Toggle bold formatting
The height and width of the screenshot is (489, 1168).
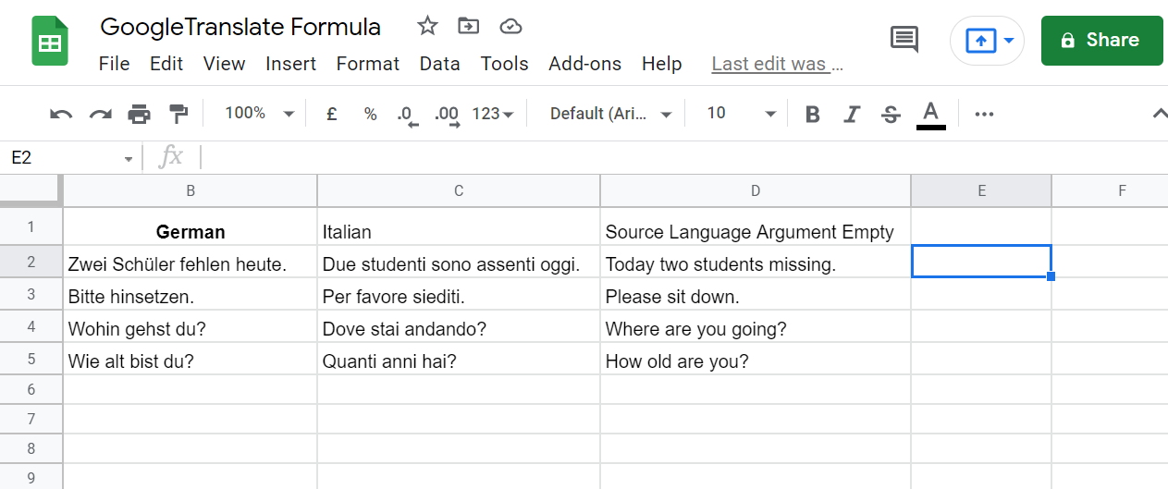click(813, 114)
